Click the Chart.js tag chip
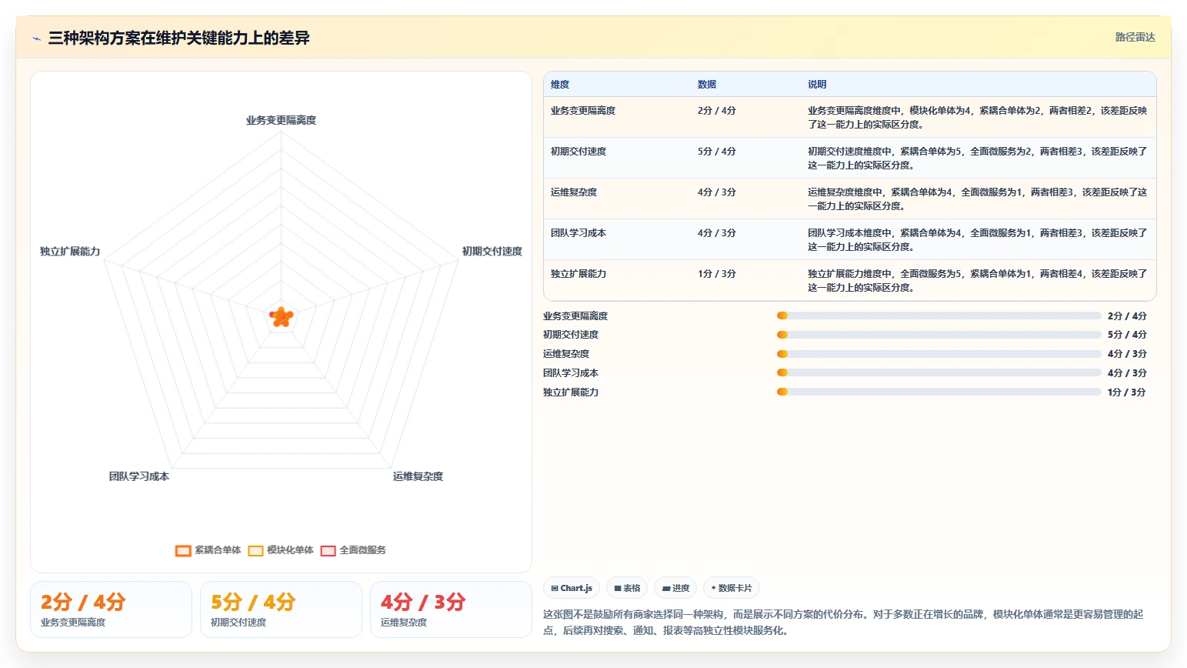Viewport: 1187px width, 668px height. tap(572, 588)
